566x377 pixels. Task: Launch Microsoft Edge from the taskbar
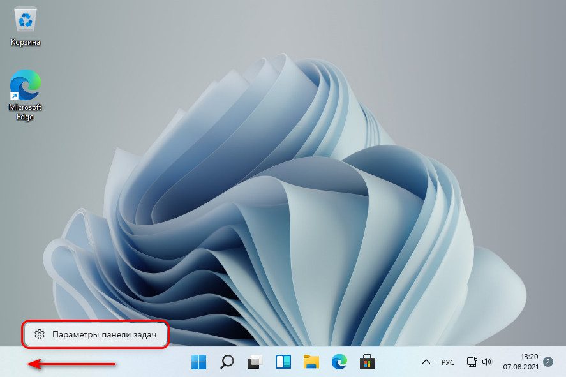[x=339, y=362]
